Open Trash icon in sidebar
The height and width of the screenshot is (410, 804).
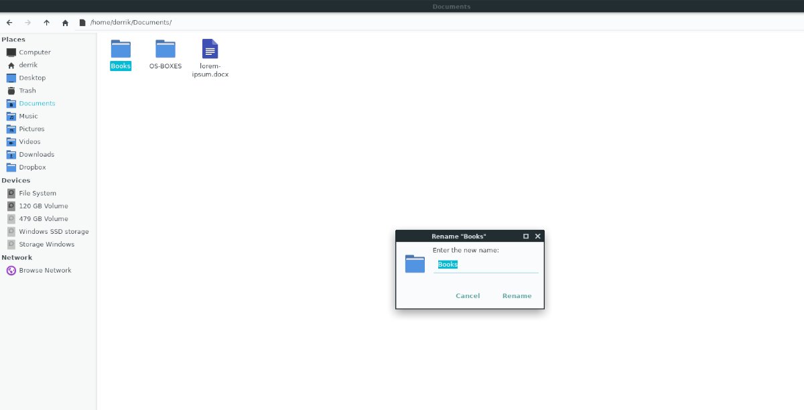pyautogui.click(x=11, y=90)
